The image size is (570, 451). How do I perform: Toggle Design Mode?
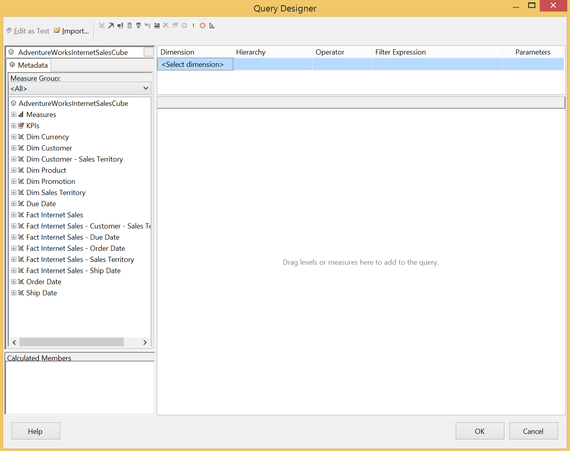point(212,25)
